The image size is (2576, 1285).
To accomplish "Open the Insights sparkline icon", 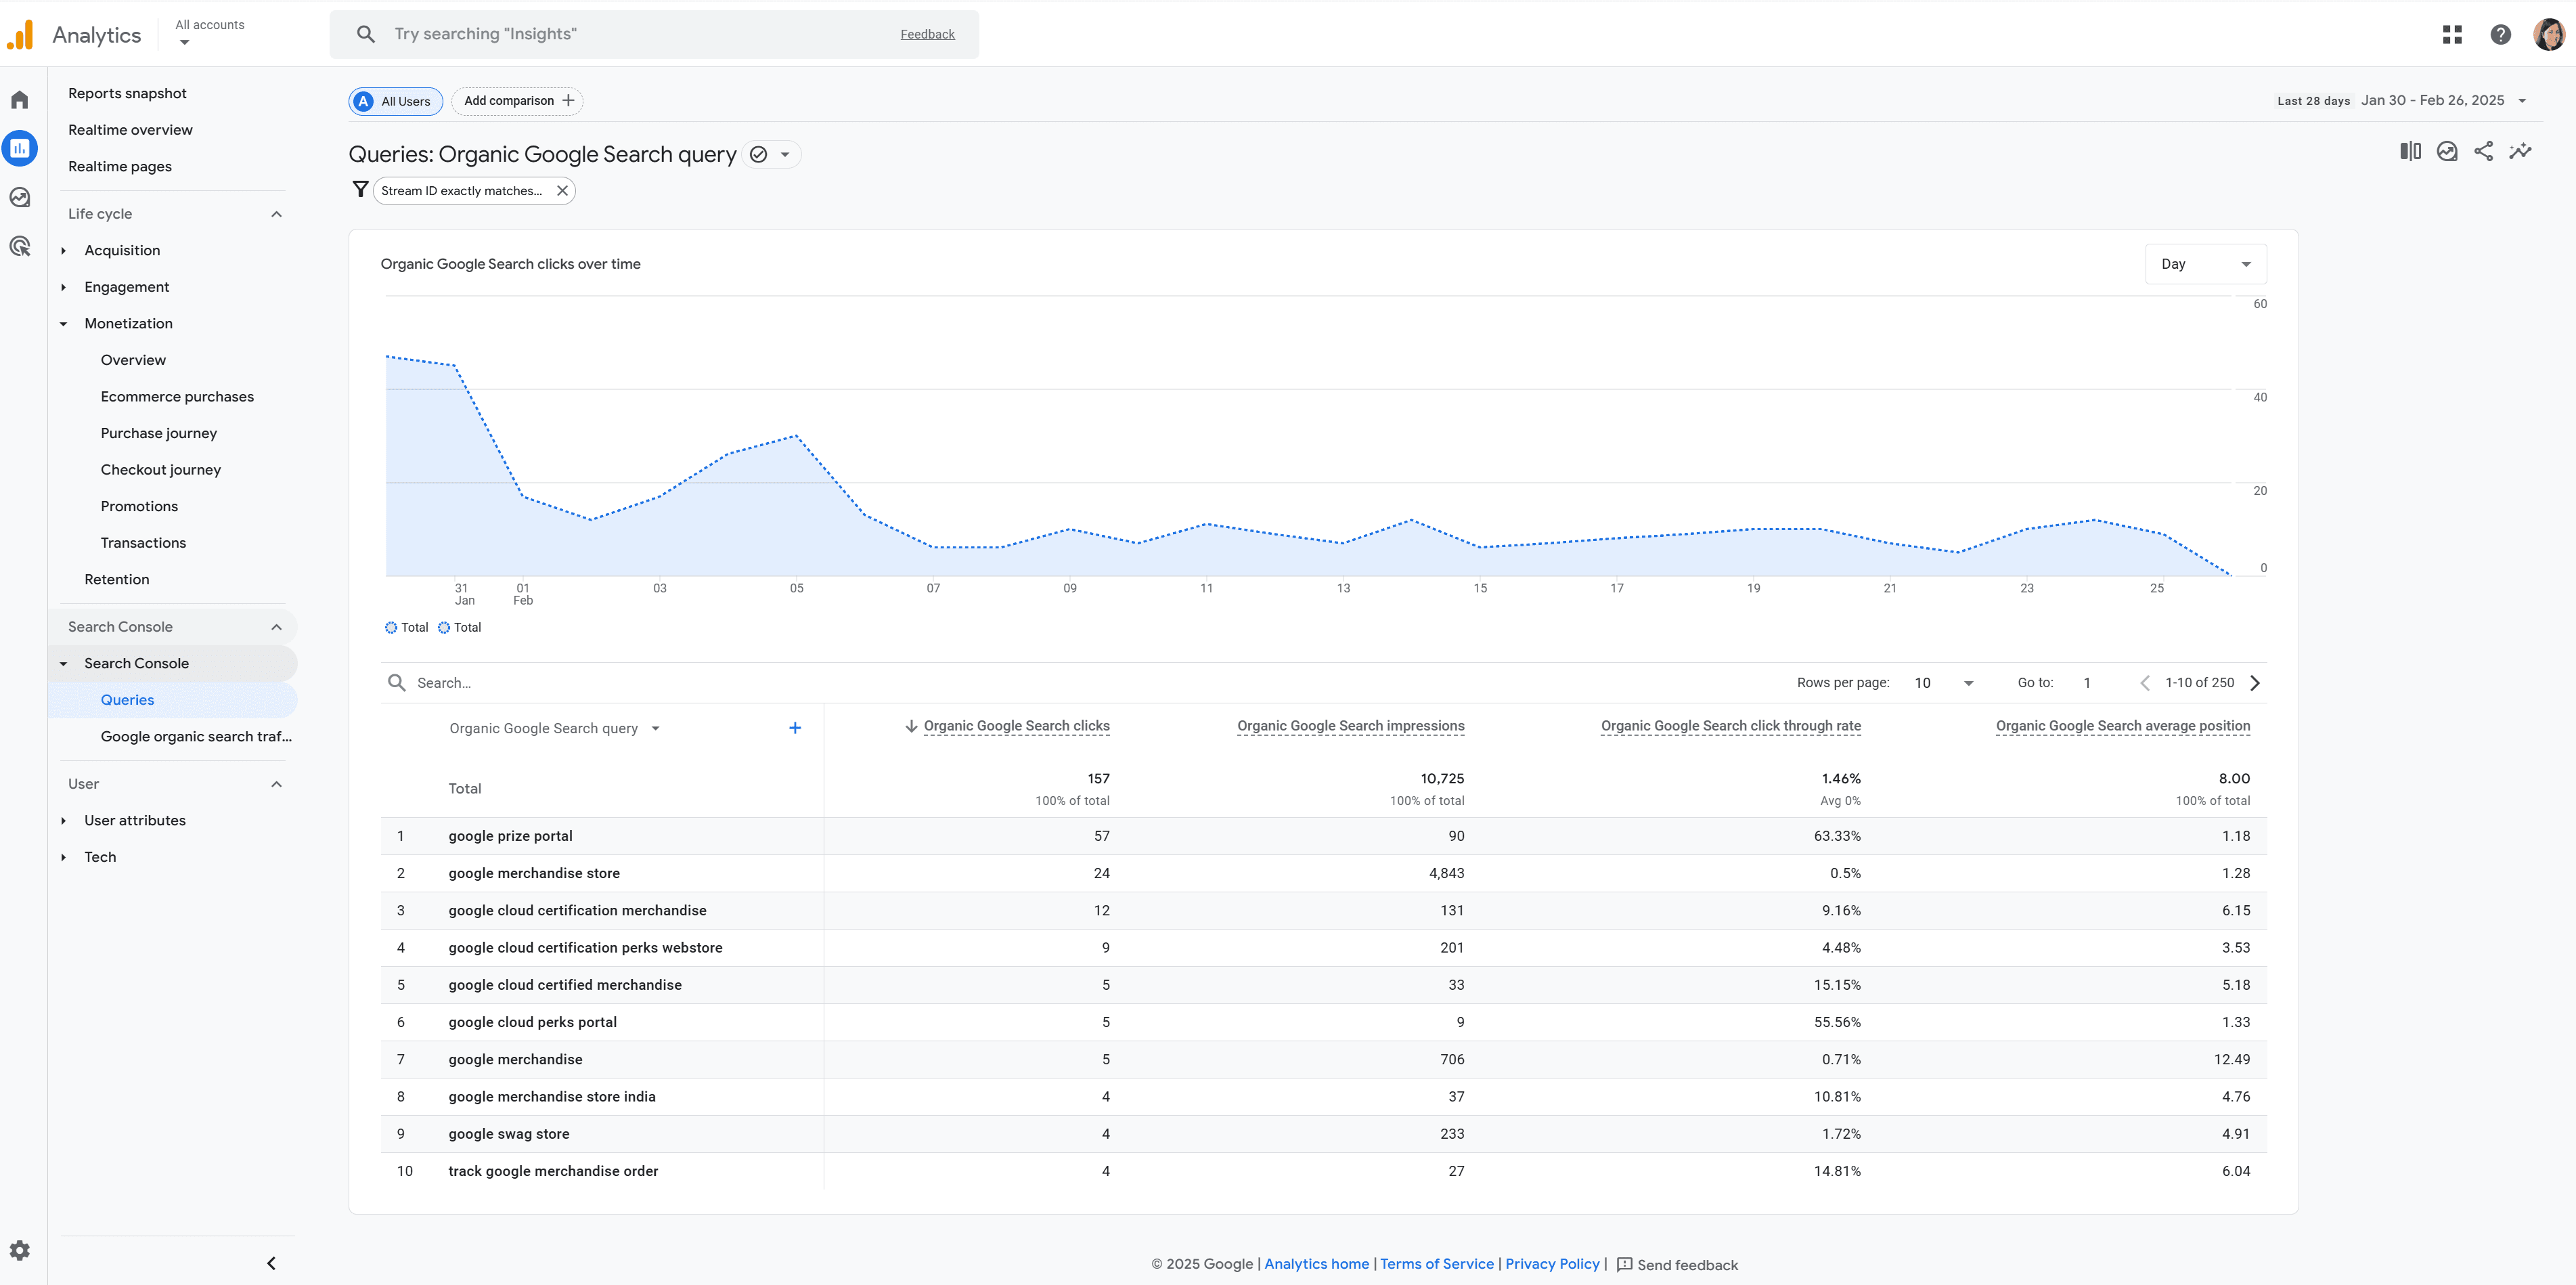I will pyautogui.click(x=2520, y=151).
